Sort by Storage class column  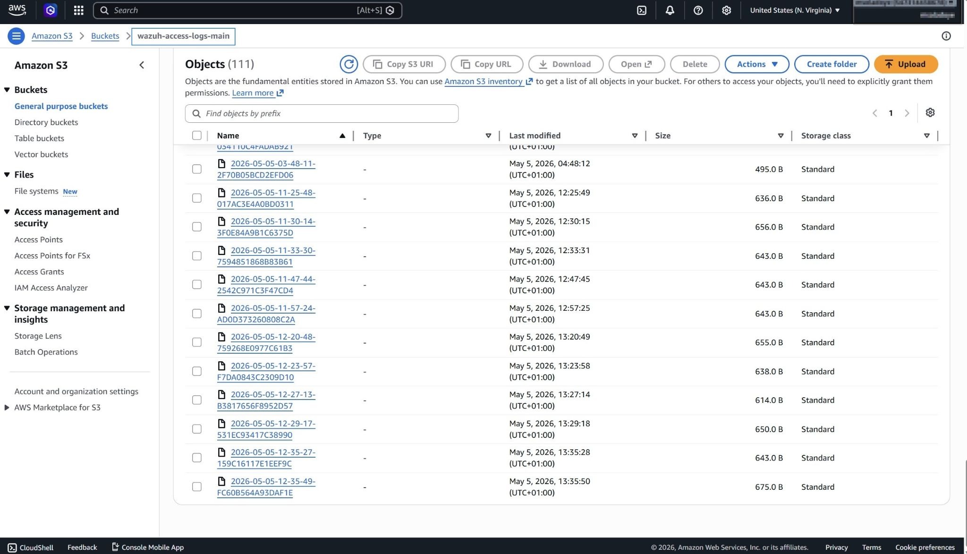[926, 136]
